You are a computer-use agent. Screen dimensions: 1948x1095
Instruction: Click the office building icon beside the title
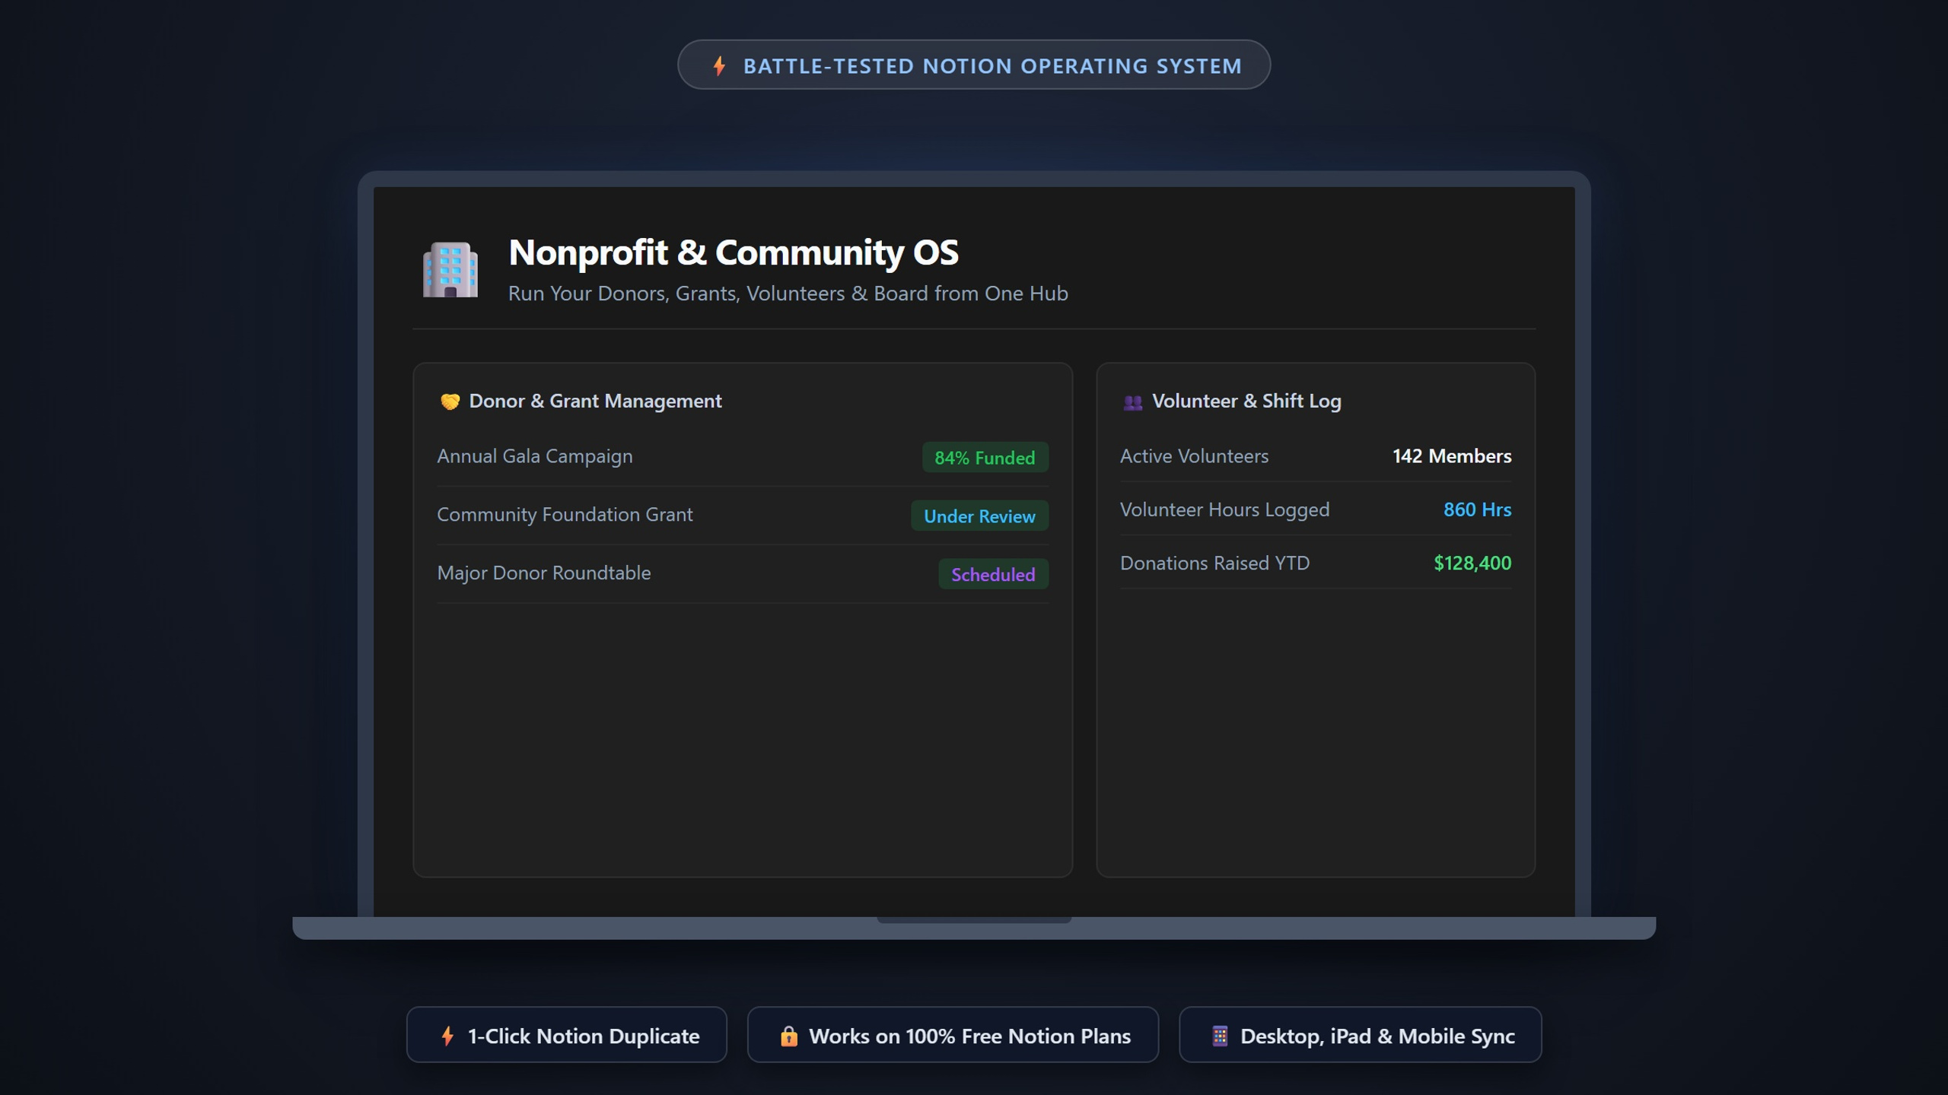point(450,269)
